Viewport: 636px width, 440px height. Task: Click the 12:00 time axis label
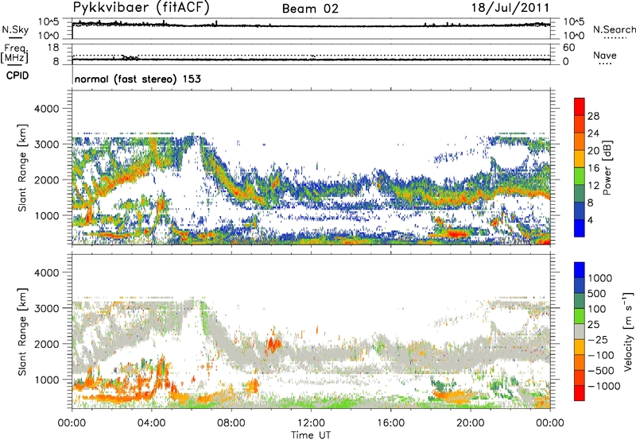[x=311, y=423]
